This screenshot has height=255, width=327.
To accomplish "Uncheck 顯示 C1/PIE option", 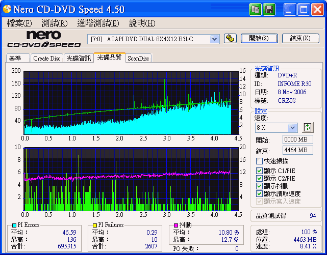I will [x=259, y=171].
